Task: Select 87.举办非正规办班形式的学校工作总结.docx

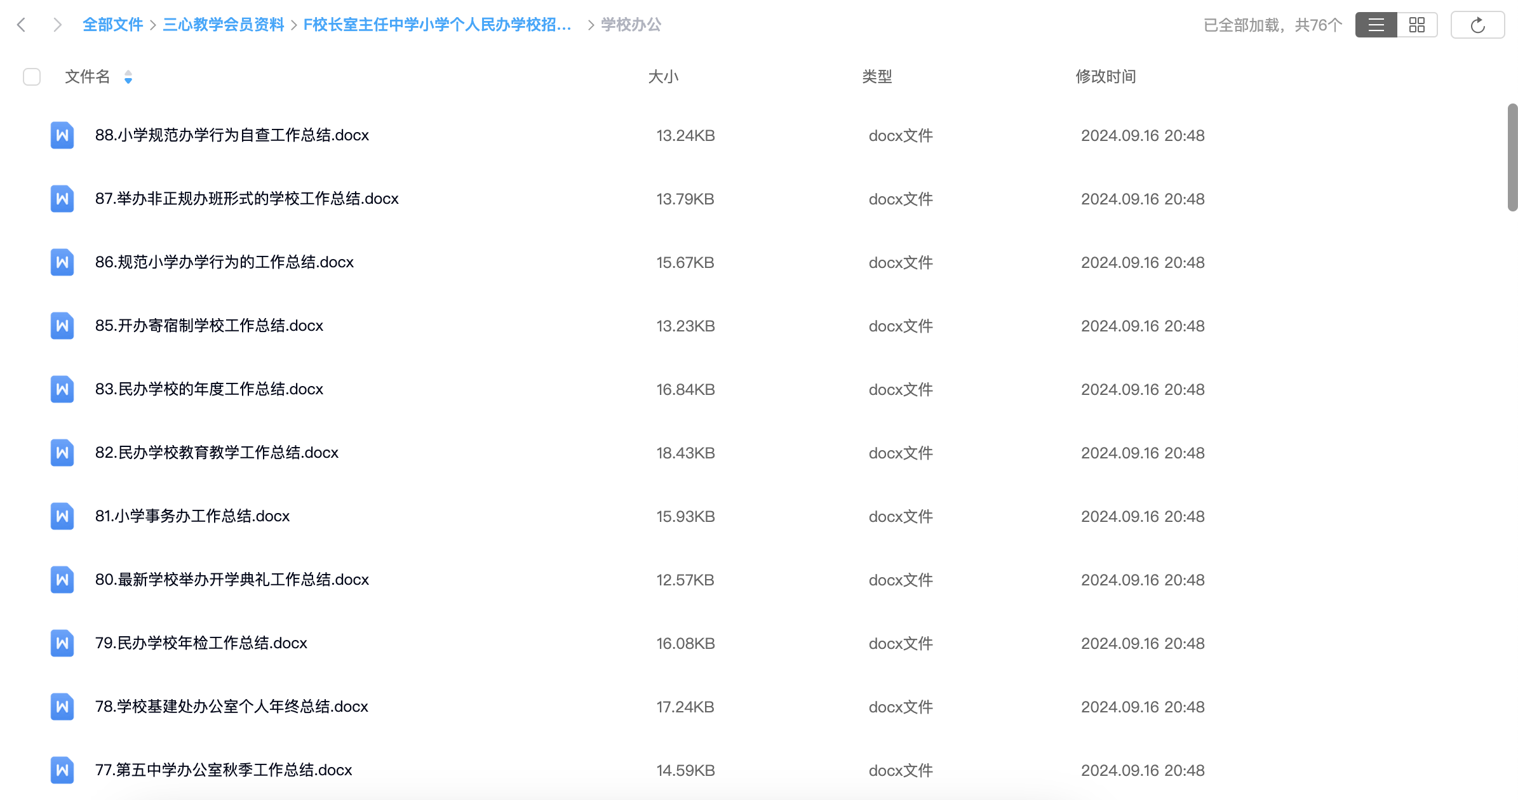Action: (x=247, y=199)
